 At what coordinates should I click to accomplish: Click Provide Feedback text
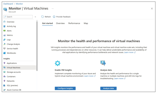64,17
